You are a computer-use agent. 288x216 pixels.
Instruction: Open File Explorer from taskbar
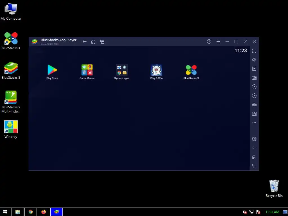click(x=18, y=212)
